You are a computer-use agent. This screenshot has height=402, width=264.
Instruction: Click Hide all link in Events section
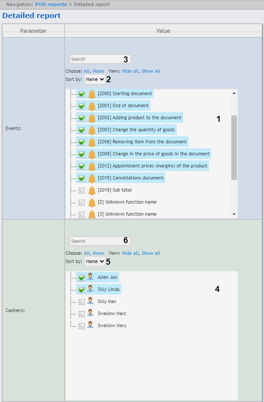130,71
